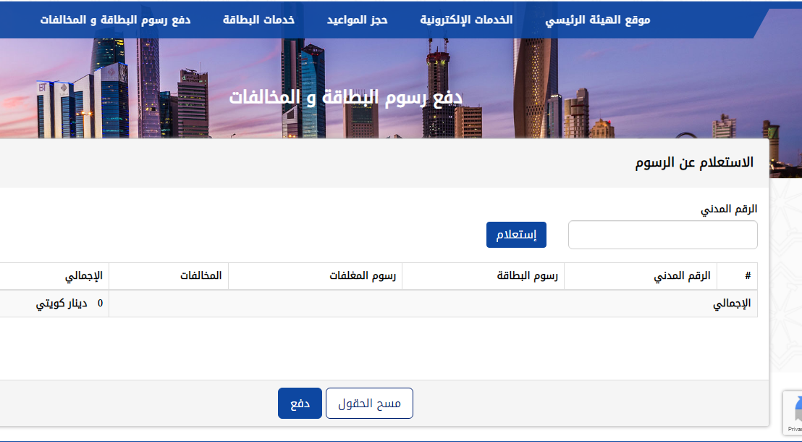Click the مسح الحقول clear fields button
Image resolution: width=802 pixels, height=442 pixels.
(x=369, y=404)
